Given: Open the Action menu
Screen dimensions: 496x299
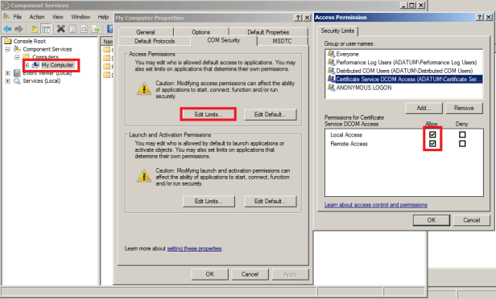Looking at the screenshot, I should coord(37,17).
